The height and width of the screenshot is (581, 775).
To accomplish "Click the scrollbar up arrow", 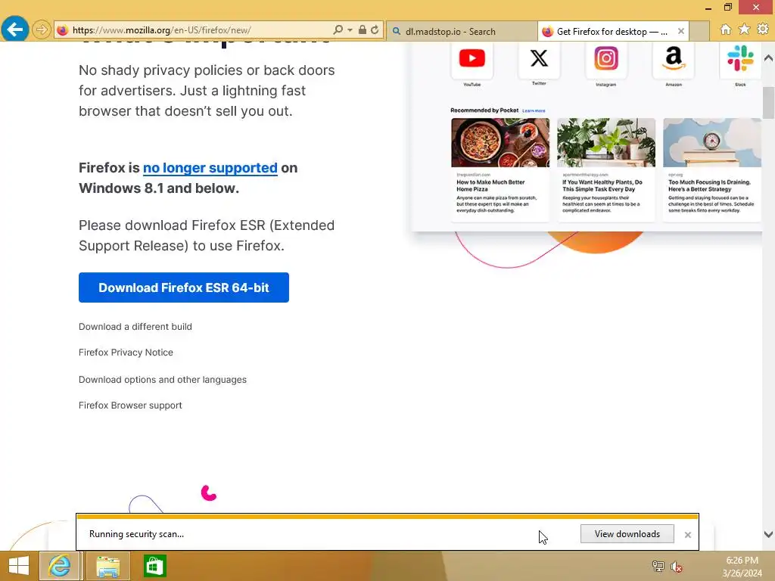I will [768, 57].
